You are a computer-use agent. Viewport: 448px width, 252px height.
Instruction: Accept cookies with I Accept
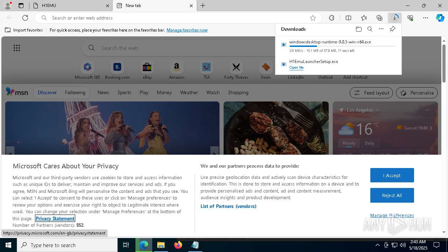click(392, 175)
